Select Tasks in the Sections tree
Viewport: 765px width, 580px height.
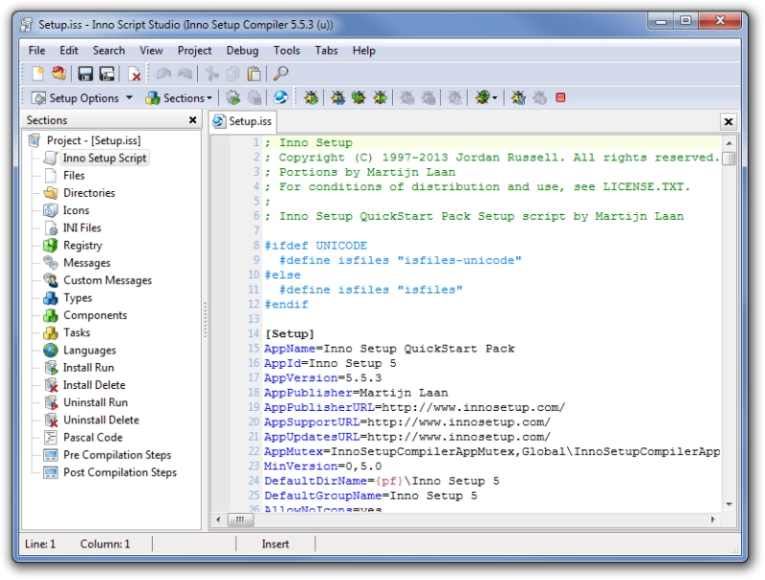tap(76, 333)
